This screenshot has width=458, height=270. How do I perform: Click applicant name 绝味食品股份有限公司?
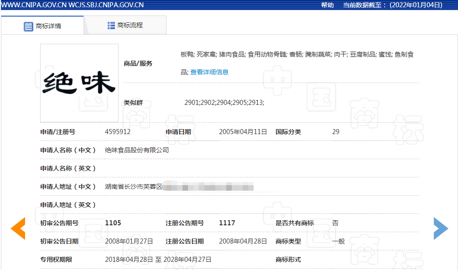[x=137, y=150]
